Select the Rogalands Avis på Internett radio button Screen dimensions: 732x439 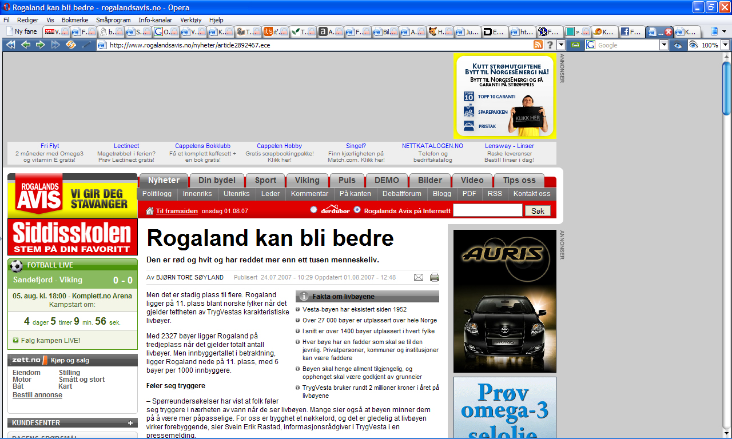click(x=357, y=210)
